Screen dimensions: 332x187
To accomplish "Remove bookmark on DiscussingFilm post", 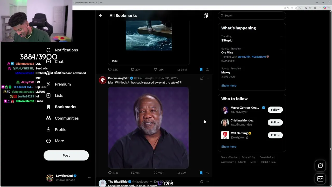I will 201,173.
